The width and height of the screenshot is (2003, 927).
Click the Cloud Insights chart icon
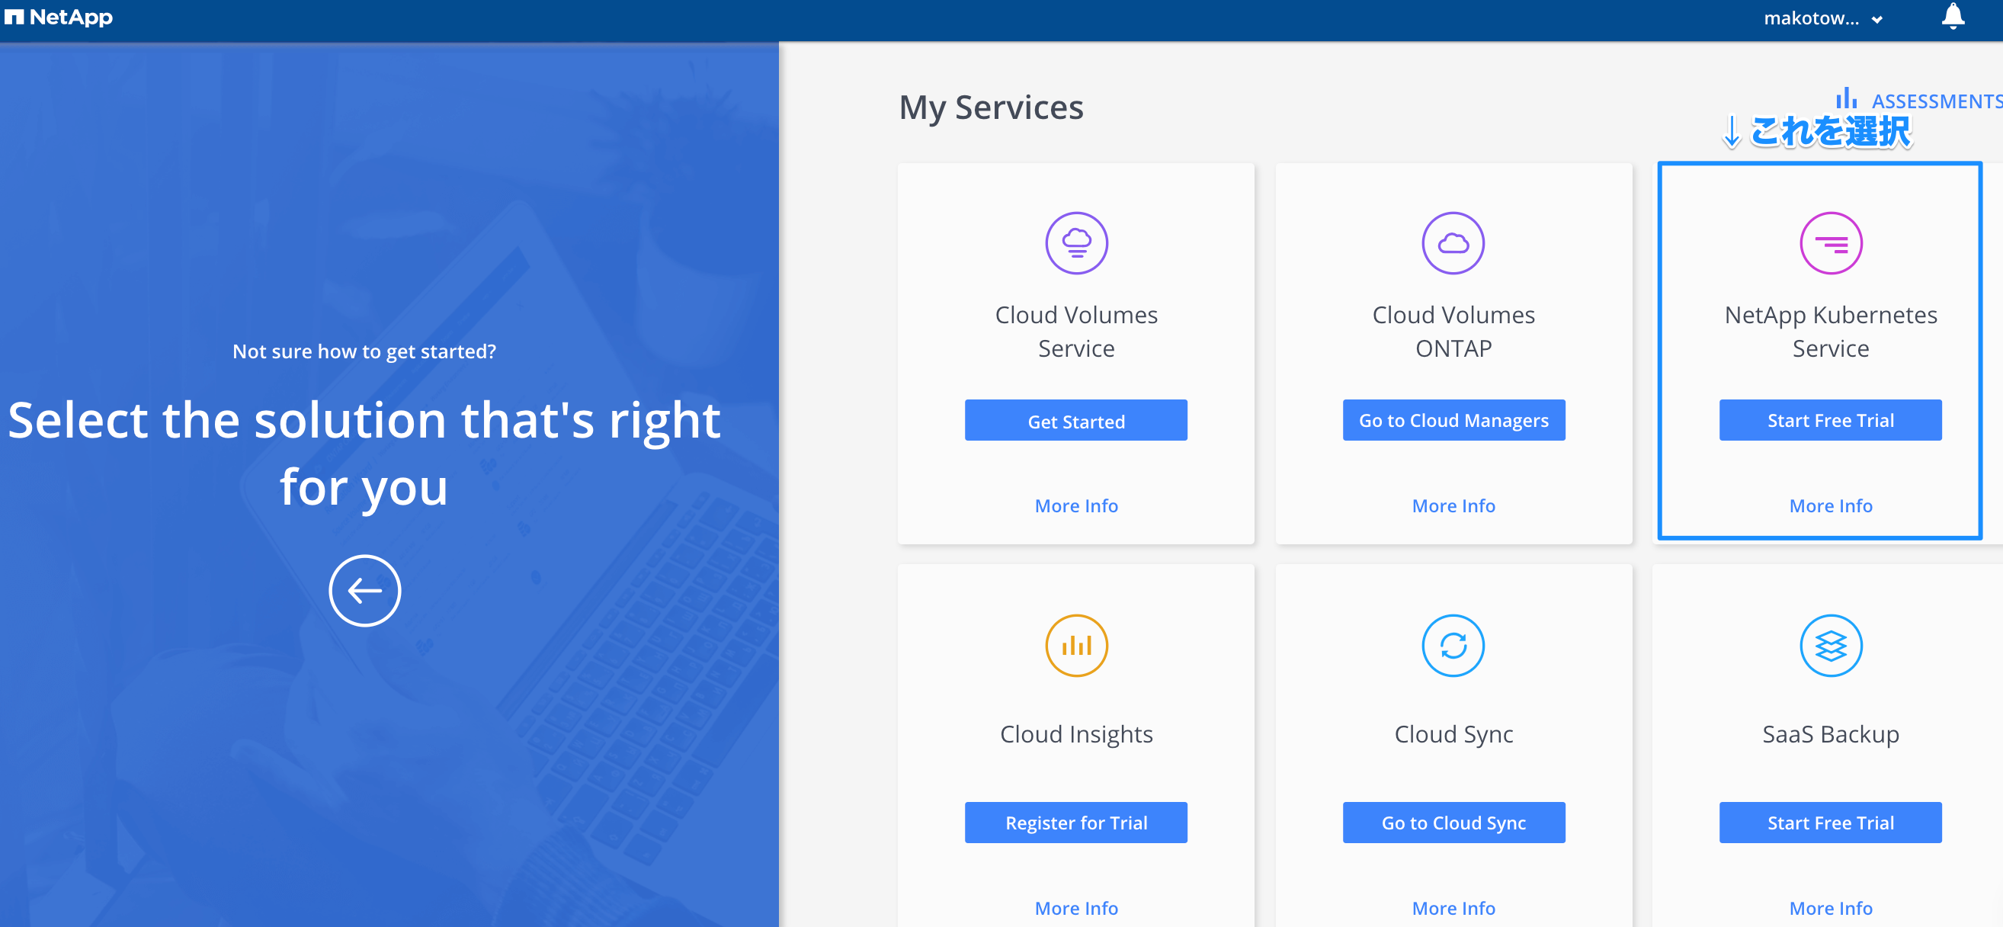click(1076, 645)
